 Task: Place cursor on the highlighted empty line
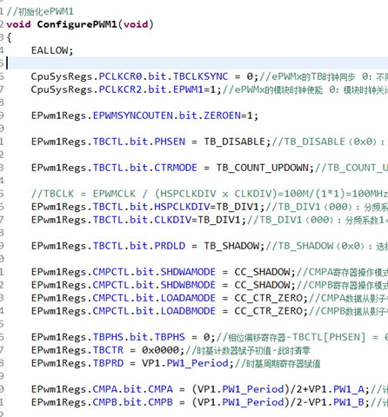tap(197, 63)
